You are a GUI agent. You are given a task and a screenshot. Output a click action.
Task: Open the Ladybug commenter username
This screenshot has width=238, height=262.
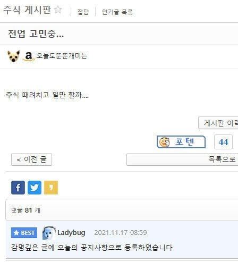tap(71, 233)
